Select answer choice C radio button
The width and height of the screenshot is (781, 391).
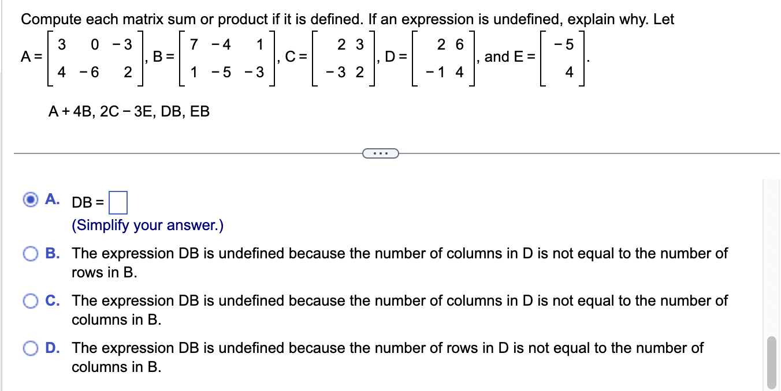(x=31, y=300)
